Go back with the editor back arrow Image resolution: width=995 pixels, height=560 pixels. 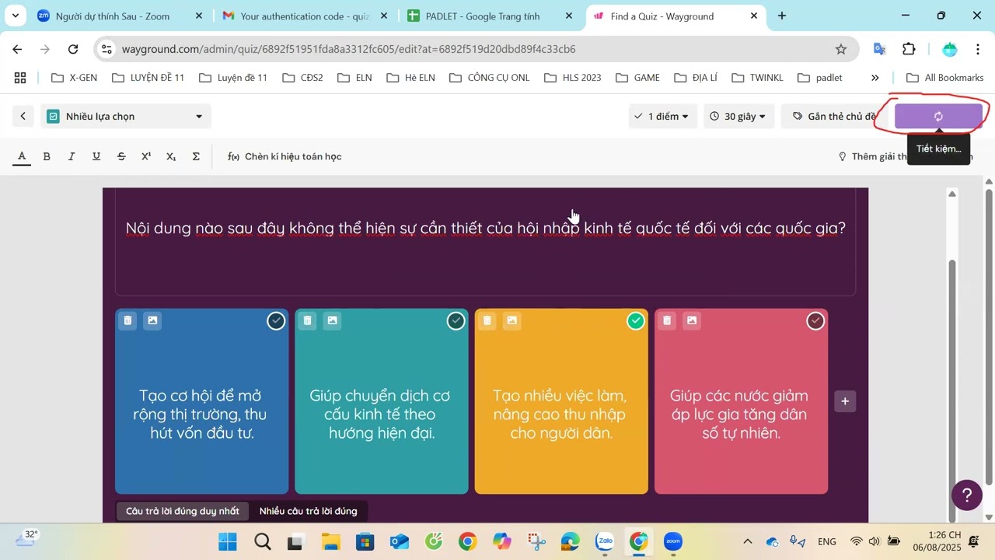point(23,117)
